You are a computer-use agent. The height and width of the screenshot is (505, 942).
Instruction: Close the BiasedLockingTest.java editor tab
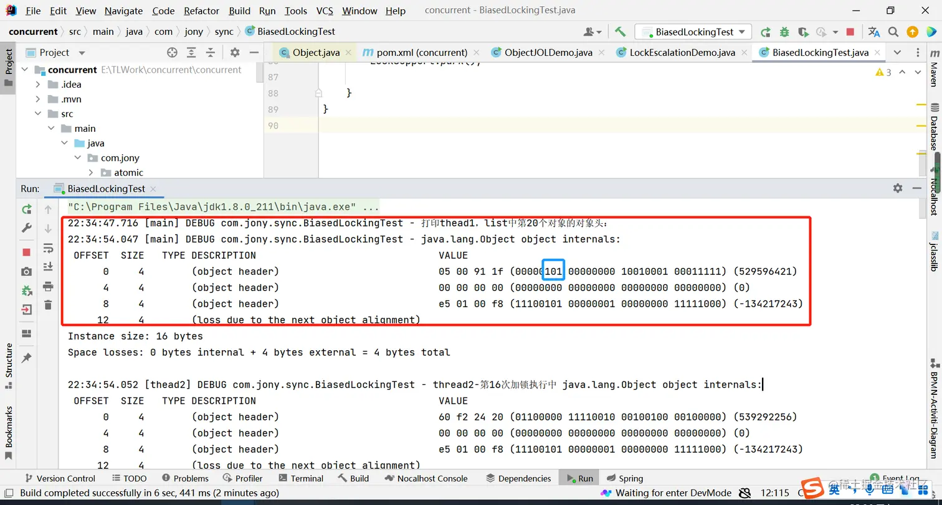(x=876, y=53)
